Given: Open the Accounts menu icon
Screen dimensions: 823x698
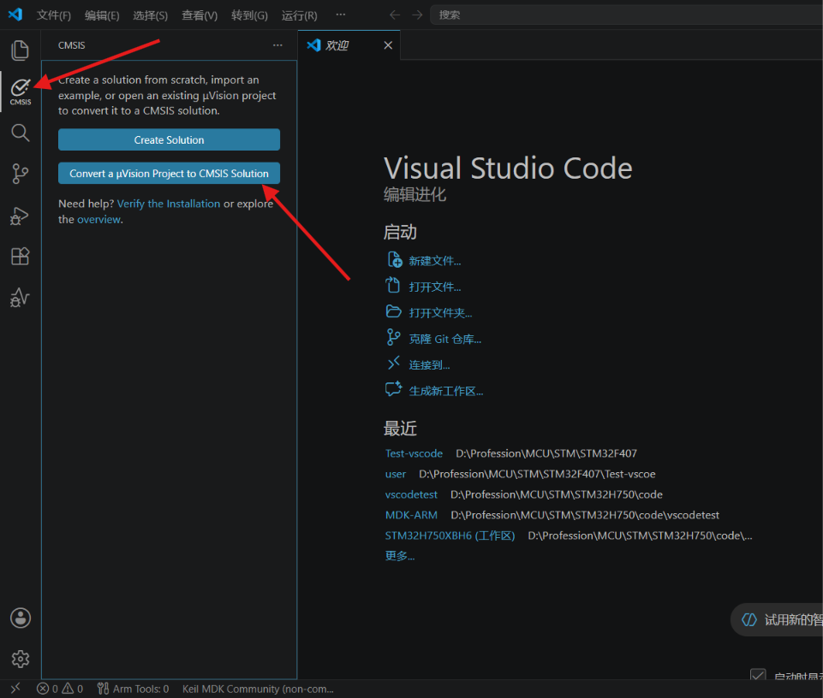Looking at the screenshot, I should (x=21, y=618).
